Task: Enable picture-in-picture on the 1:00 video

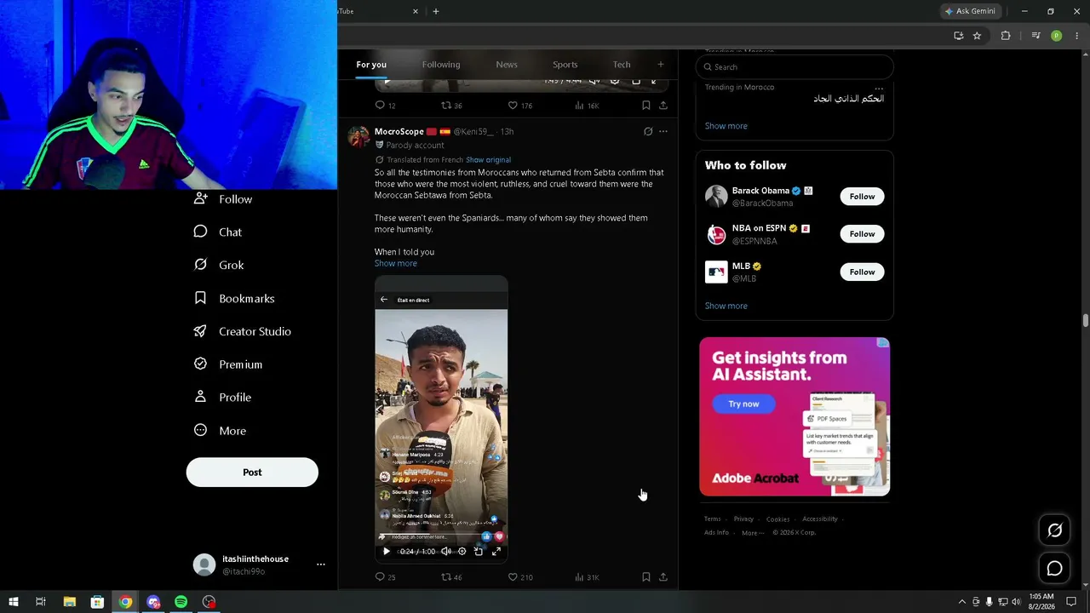Action: click(479, 552)
